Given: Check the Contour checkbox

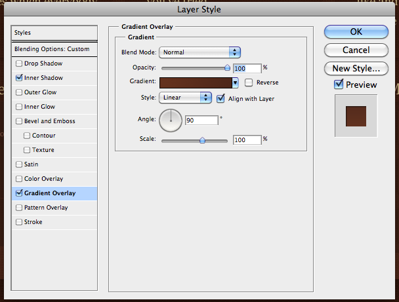Looking at the screenshot, I should point(27,136).
